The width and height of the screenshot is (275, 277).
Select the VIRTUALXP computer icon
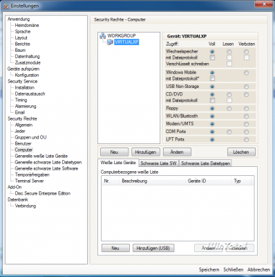[x=110, y=42]
